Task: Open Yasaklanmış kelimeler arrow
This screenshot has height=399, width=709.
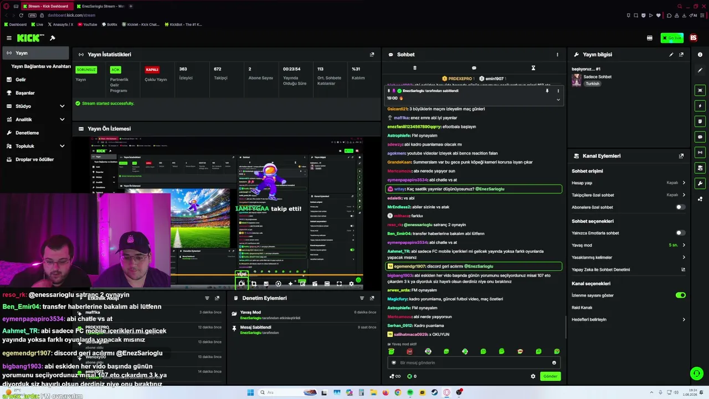Action: click(684, 257)
